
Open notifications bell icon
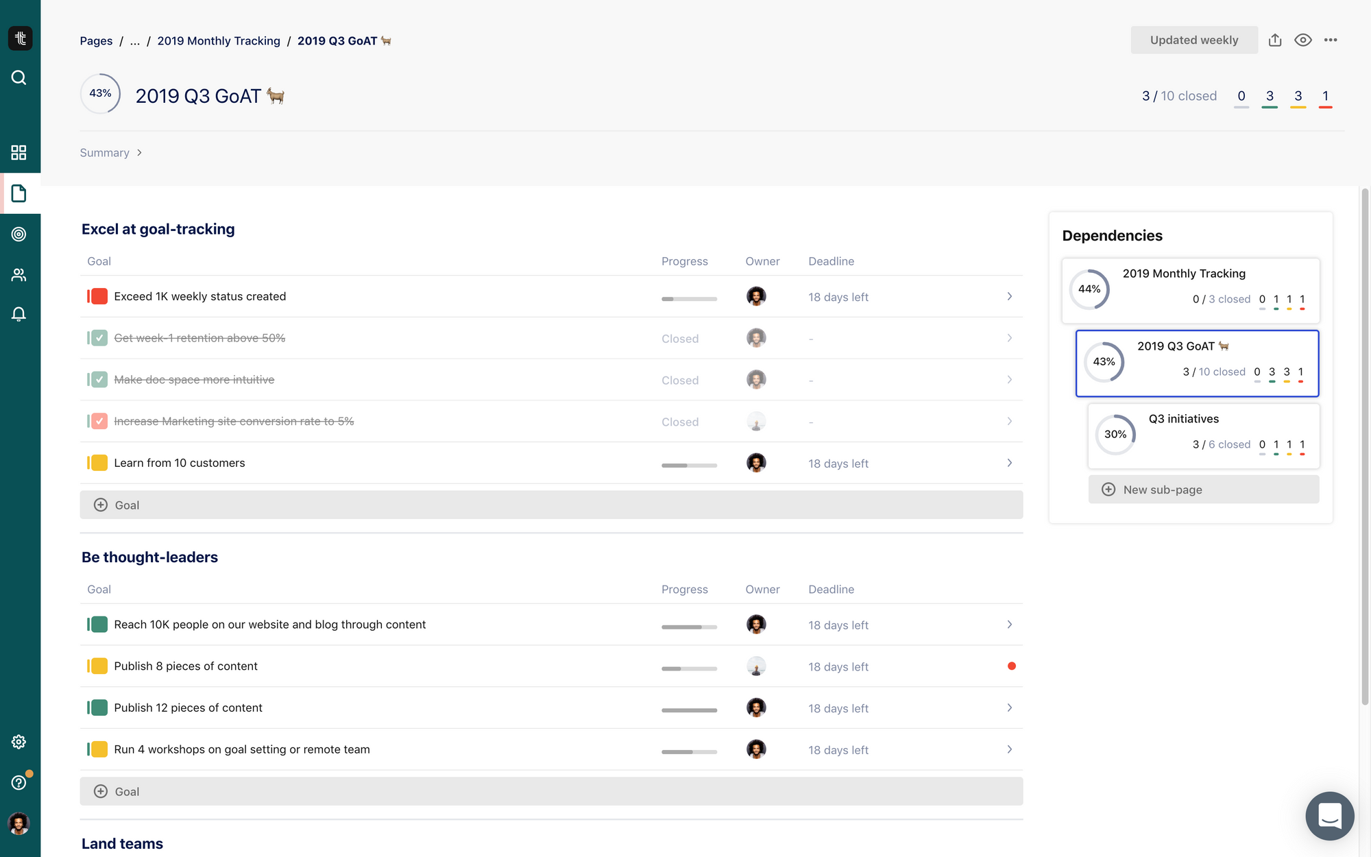click(x=19, y=314)
